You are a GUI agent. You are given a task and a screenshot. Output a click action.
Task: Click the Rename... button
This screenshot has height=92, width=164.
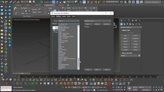tap(107, 24)
